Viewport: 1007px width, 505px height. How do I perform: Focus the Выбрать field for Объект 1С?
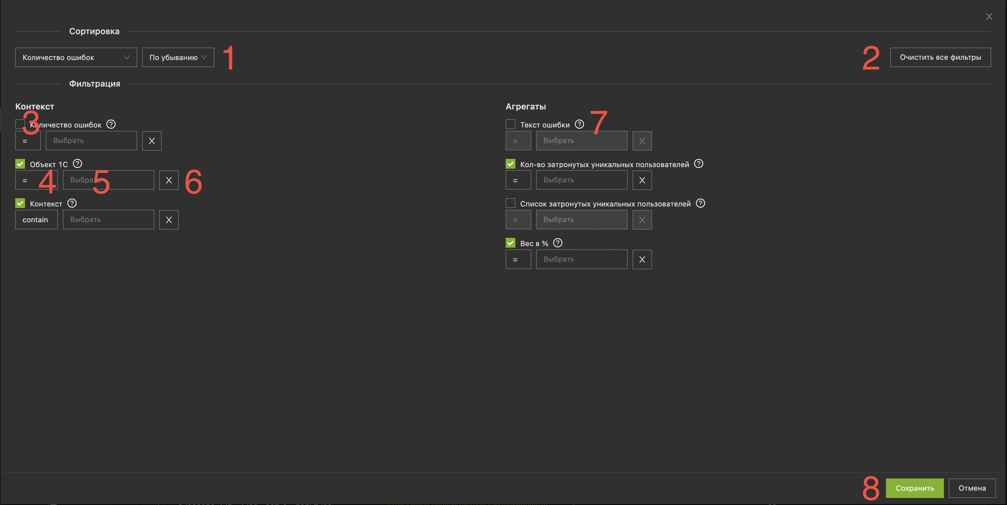click(x=109, y=180)
